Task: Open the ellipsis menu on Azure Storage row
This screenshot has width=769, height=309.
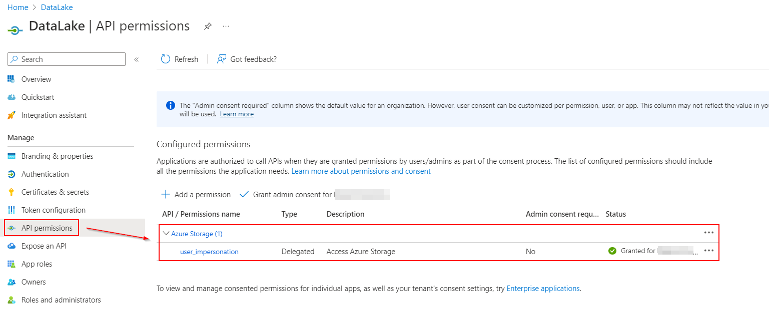Action: pyautogui.click(x=708, y=233)
